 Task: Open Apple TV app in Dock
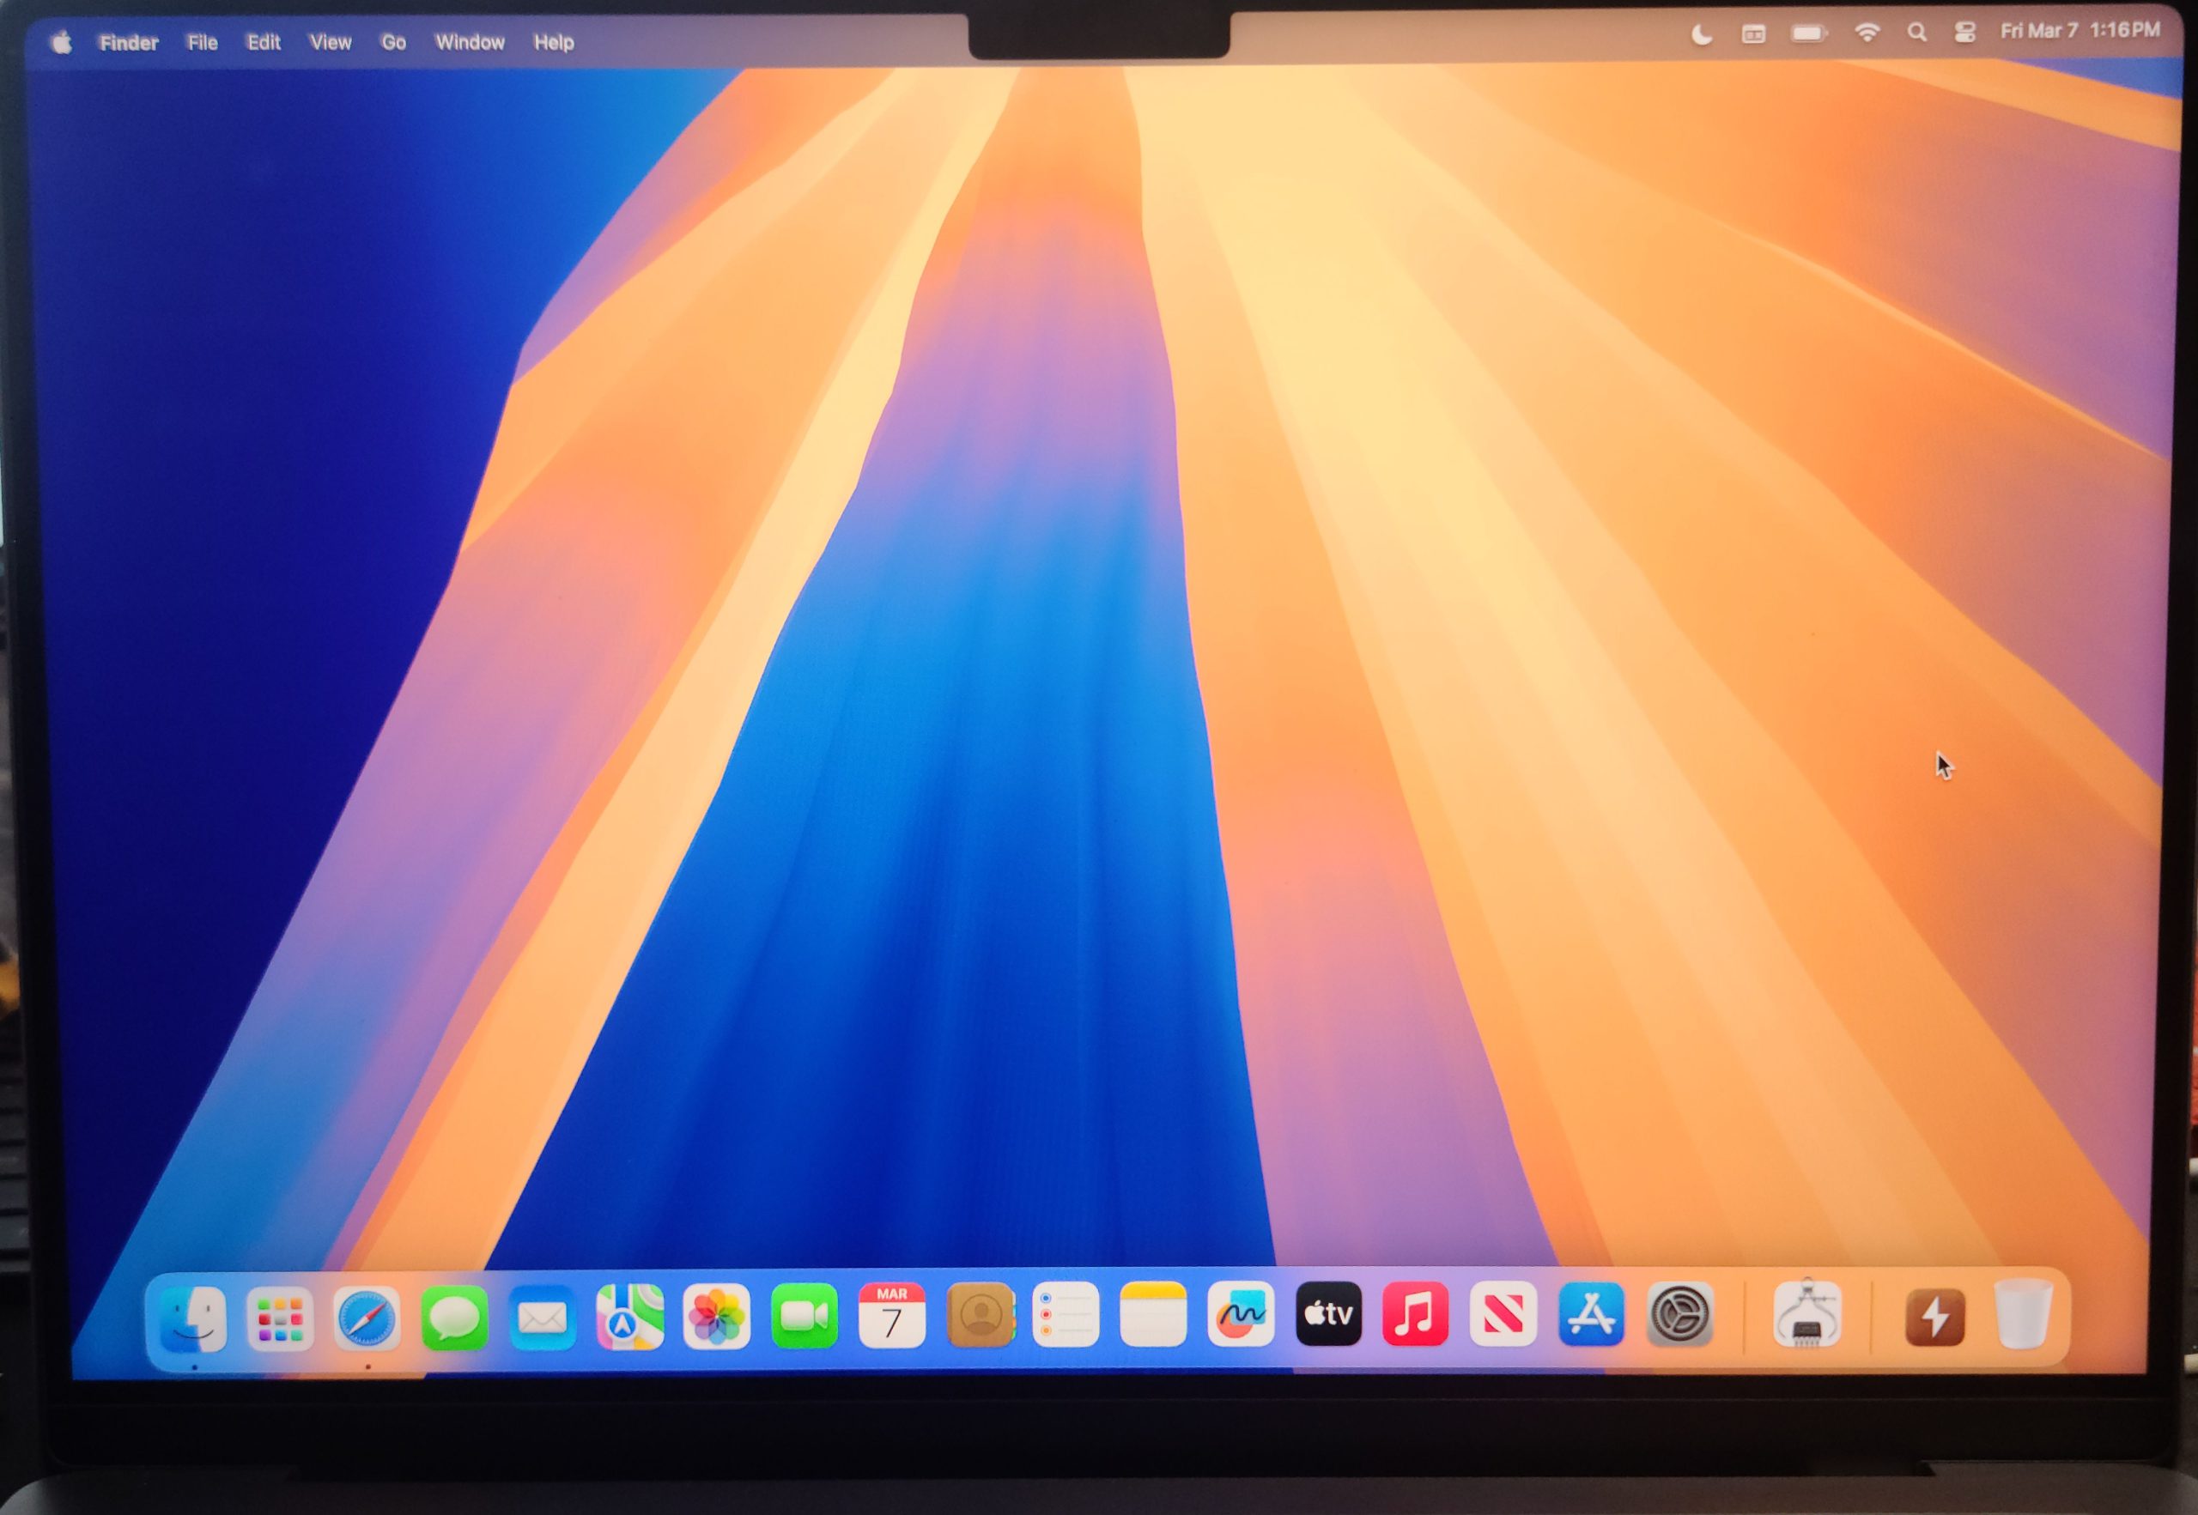(1328, 1314)
